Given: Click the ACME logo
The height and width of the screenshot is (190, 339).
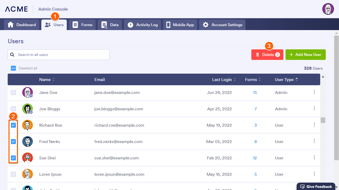Looking at the screenshot, I should [16, 9].
